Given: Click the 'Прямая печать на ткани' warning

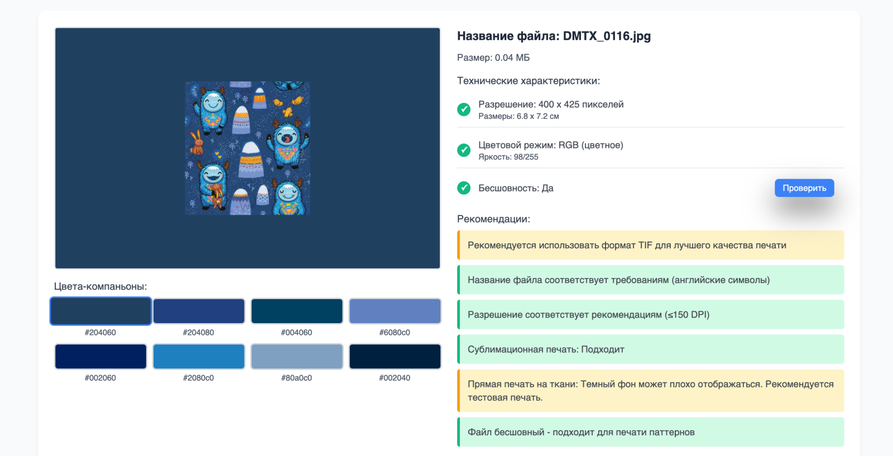Looking at the screenshot, I should 651,391.
